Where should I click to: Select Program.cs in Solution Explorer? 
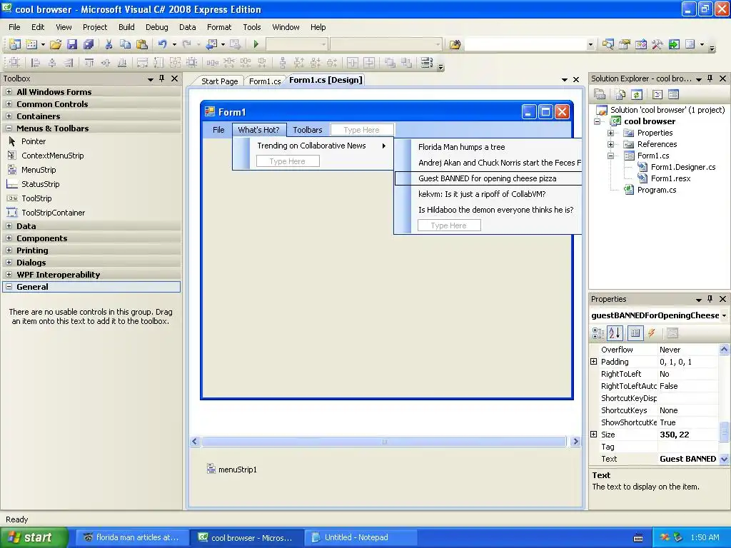(x=657, y=190)
